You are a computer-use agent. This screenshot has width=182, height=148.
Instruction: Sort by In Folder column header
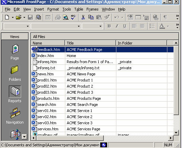142,43
